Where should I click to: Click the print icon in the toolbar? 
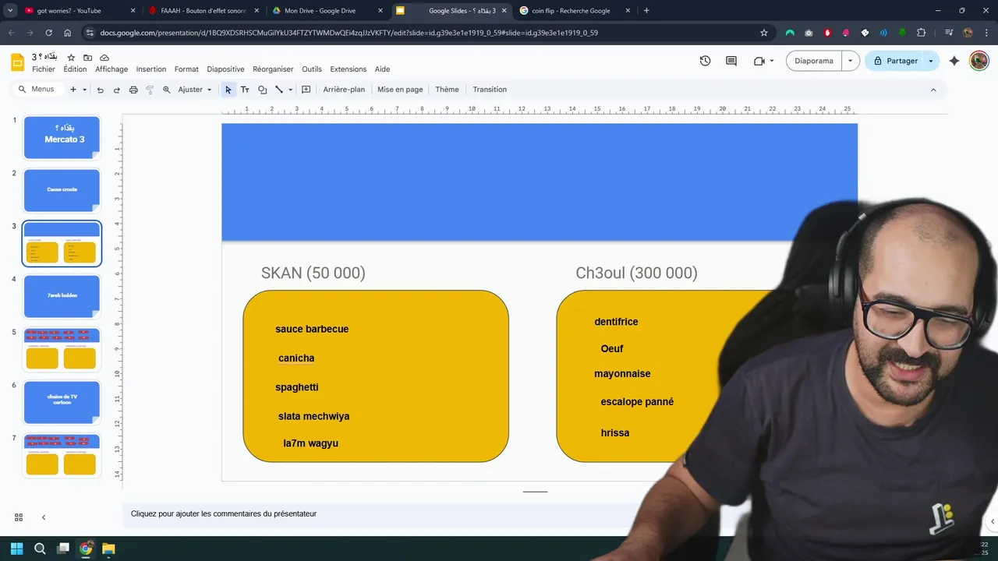pyautogui.click(x=133, y=90)
